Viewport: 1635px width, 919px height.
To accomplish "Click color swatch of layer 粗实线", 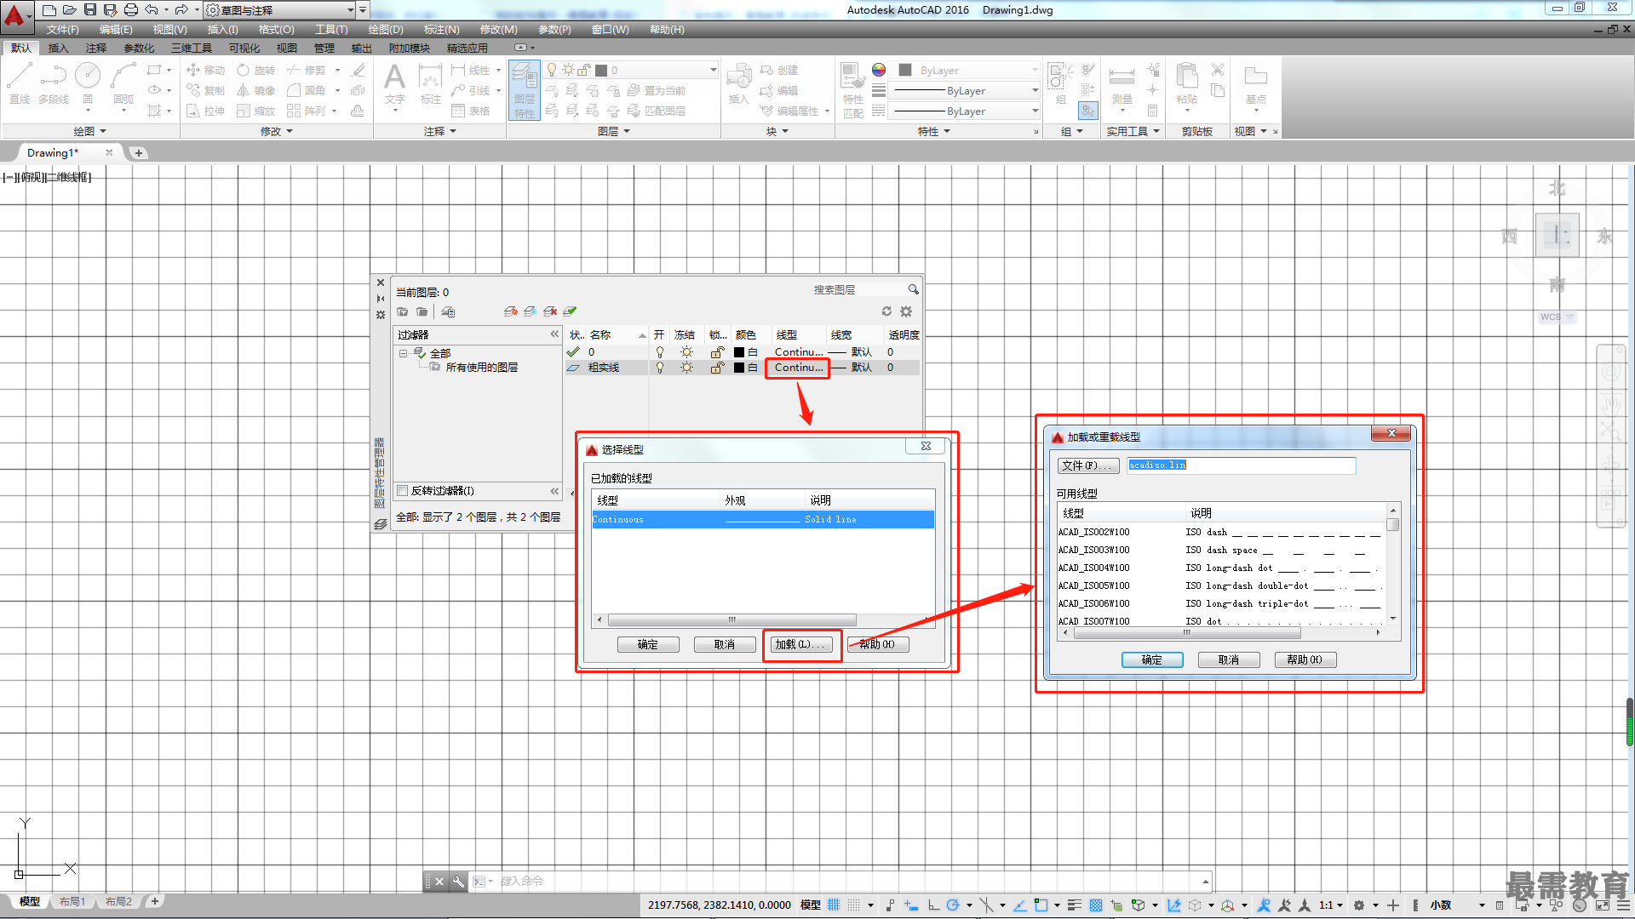I will point(739,368).
